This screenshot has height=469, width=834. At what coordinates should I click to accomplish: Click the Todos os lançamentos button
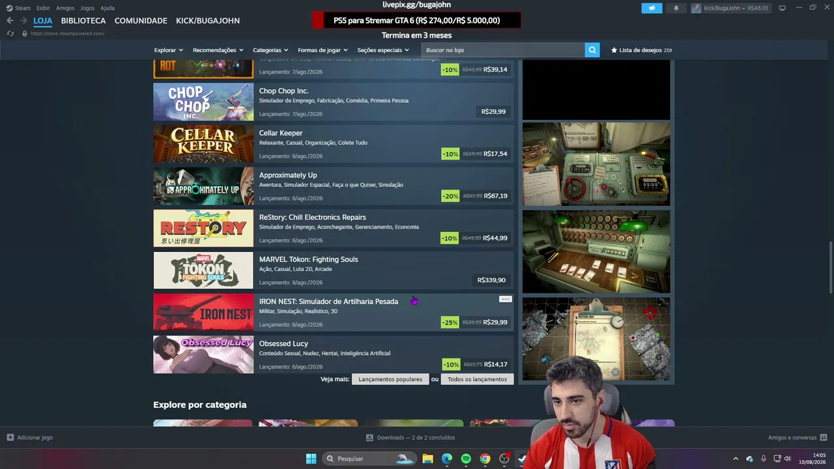(x=477, y=379)
